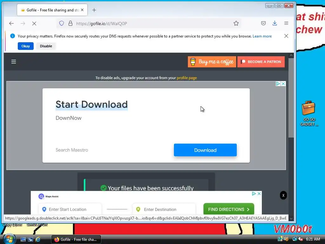Stop loading the page with the X button
Image resolution: width=325 pixels, height=244 pixels.
coord(34,24)
